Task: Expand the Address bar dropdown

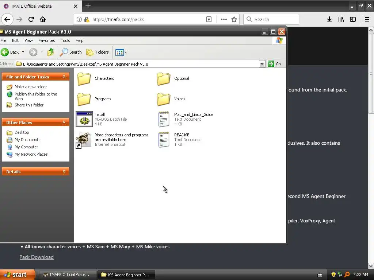Action: (262, 64)
